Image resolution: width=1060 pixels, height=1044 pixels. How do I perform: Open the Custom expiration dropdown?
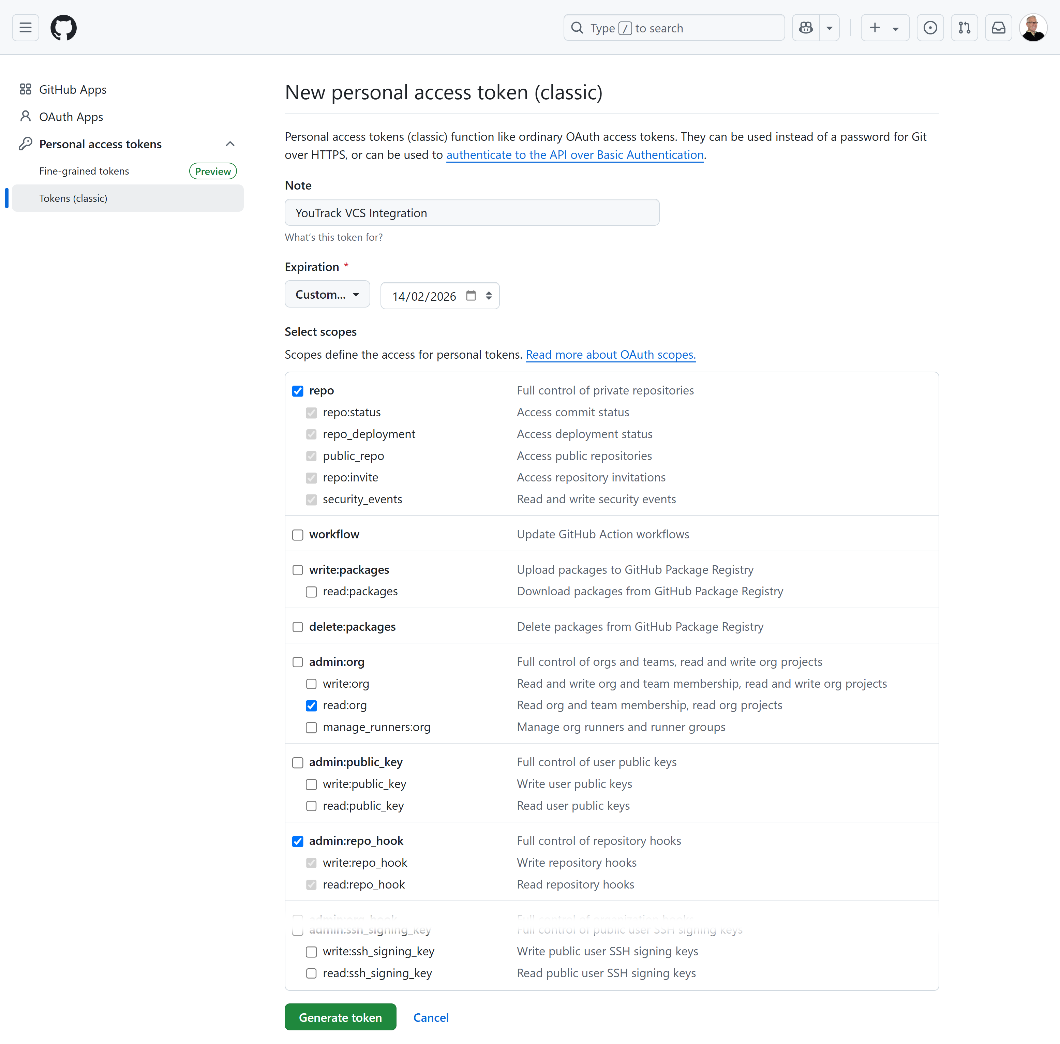[327, 295]
